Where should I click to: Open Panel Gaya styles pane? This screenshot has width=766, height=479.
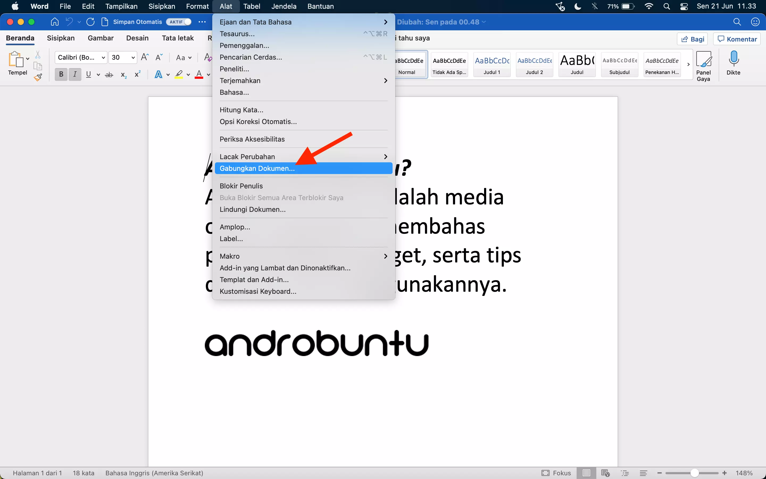(704, 66)
